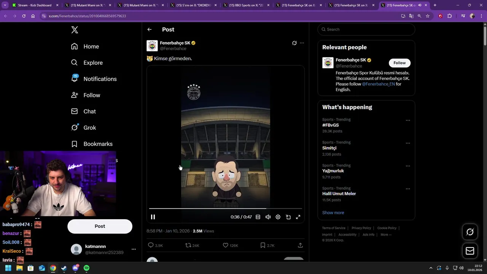Open the post's three-dot more menu
Viewport: 487px width, 274px height.
(302, 43)
